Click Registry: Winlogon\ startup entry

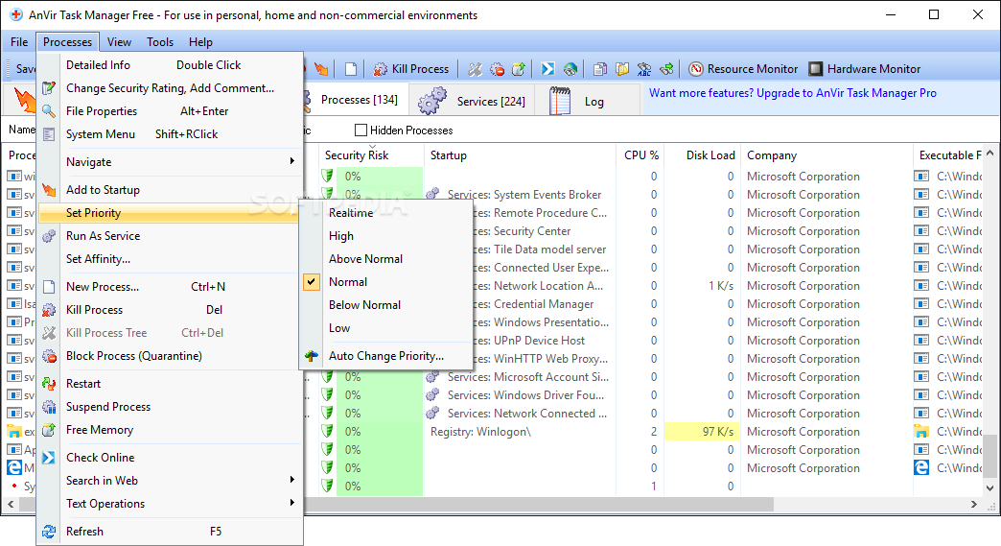(480, 432)
